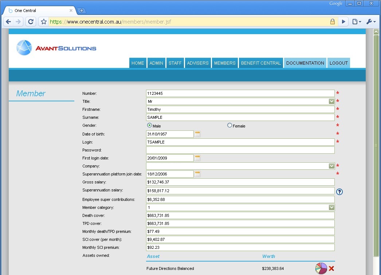Go to the BENEFIT CENTRAL menu tab
Viewport: 381px width, 275px height.
pyautogui.click(x=261, y=63)
